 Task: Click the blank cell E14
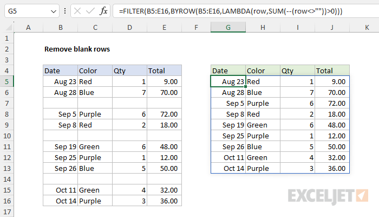click(x=164, y=179)
